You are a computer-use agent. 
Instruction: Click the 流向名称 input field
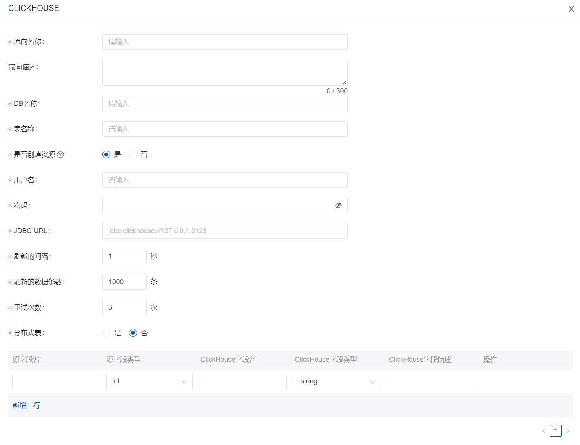click(225, 42)
